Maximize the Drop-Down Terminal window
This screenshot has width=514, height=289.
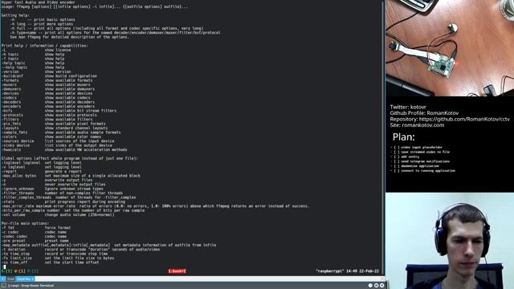coord(377,286)
